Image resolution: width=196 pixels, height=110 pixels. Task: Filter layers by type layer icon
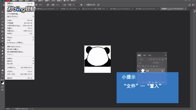click(x=157, y=60)
